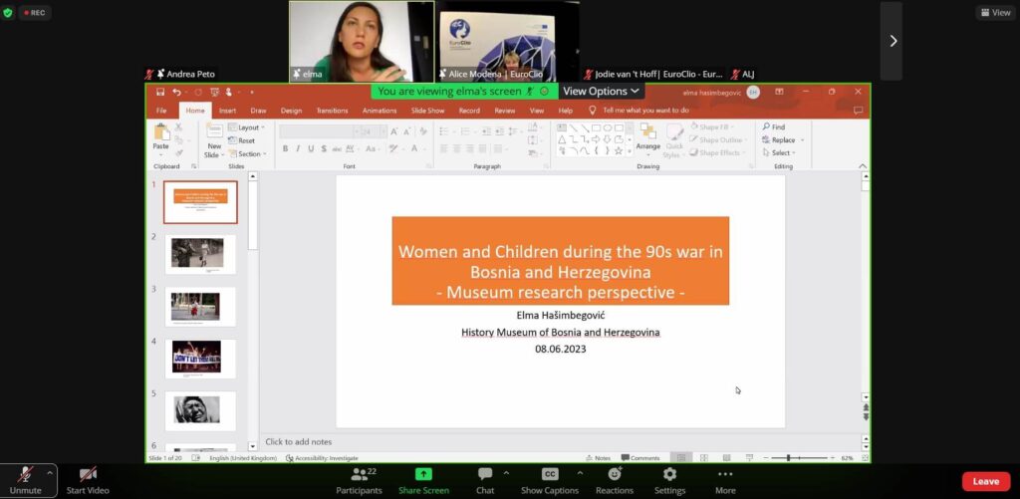The image size is (1020, 499).
Task: Toggle Show Captions
Action: [x=549, y=475]
